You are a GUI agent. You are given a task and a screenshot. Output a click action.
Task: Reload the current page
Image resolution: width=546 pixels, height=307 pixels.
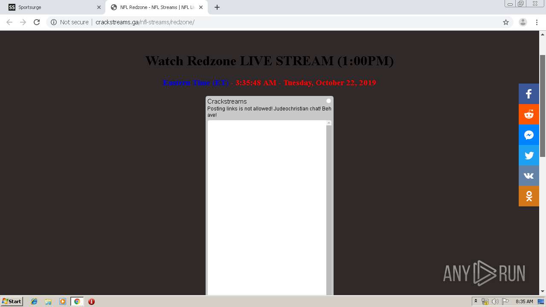pos(37,22)
